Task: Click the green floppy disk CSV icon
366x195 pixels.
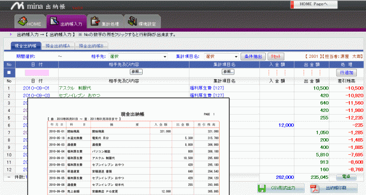Action: (262, 189)
